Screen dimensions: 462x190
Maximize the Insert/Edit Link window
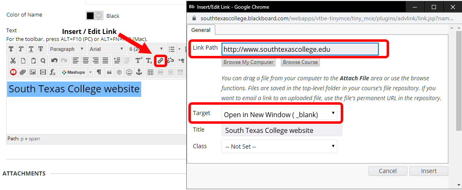point(434,7)
